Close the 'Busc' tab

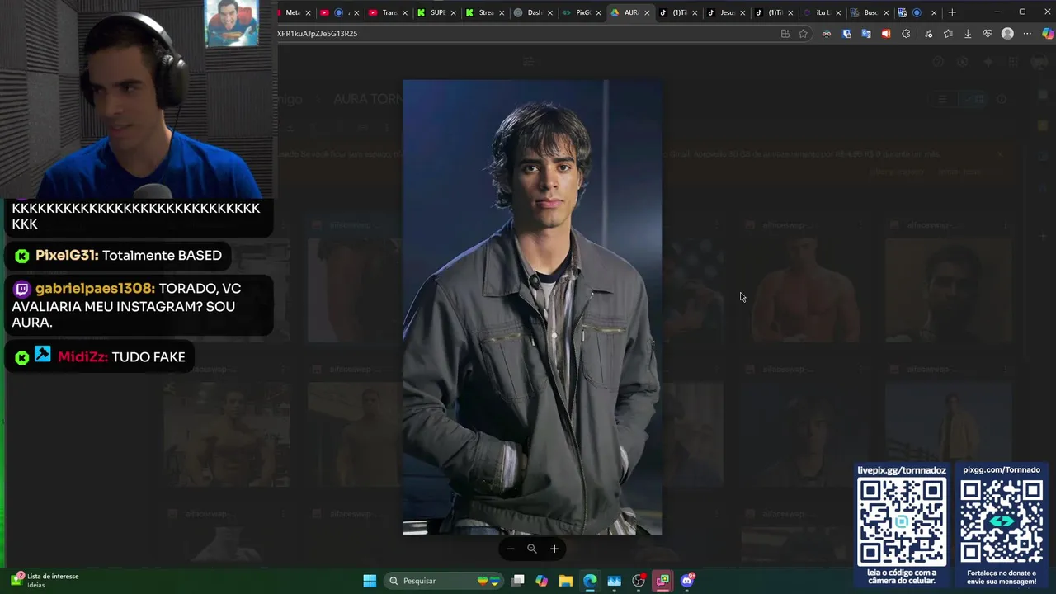coord(887,12)
